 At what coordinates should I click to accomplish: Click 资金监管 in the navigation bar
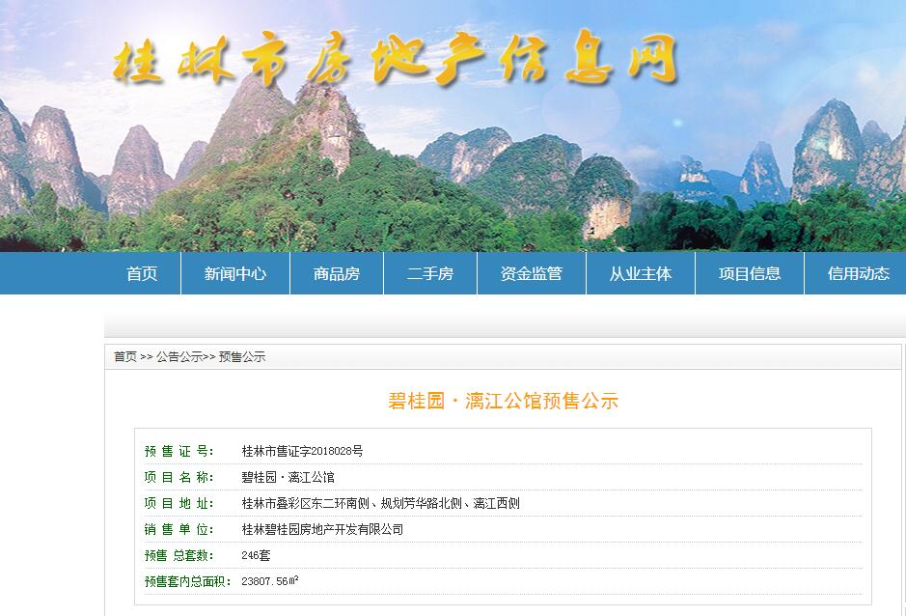click(x=531, y=273)
